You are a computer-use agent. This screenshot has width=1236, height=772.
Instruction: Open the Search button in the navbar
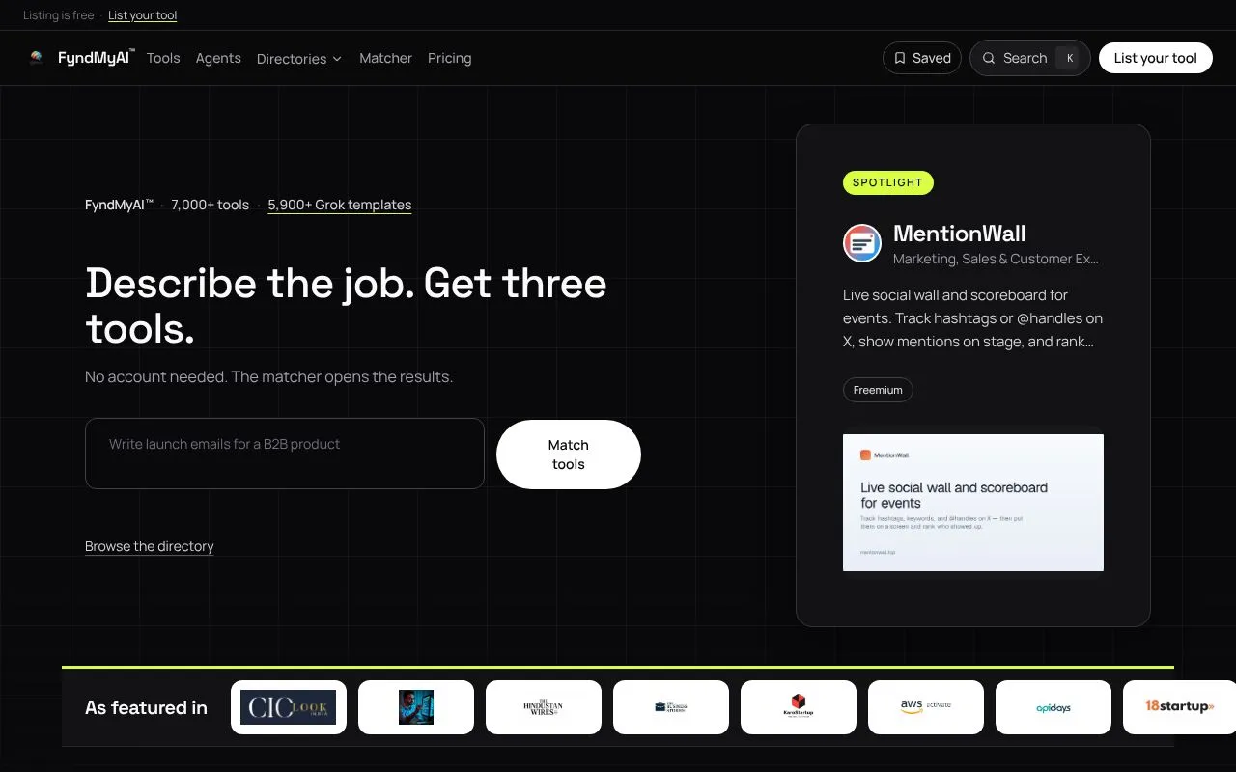(1030, 58)
